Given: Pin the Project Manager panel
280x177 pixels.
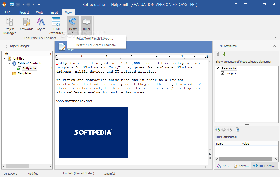Looking at the screenshot, I should click(49, 46).
